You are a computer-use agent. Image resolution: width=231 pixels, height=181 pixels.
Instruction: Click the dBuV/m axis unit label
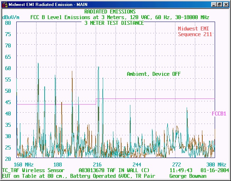pyautogui.click(x=11, y=17)
